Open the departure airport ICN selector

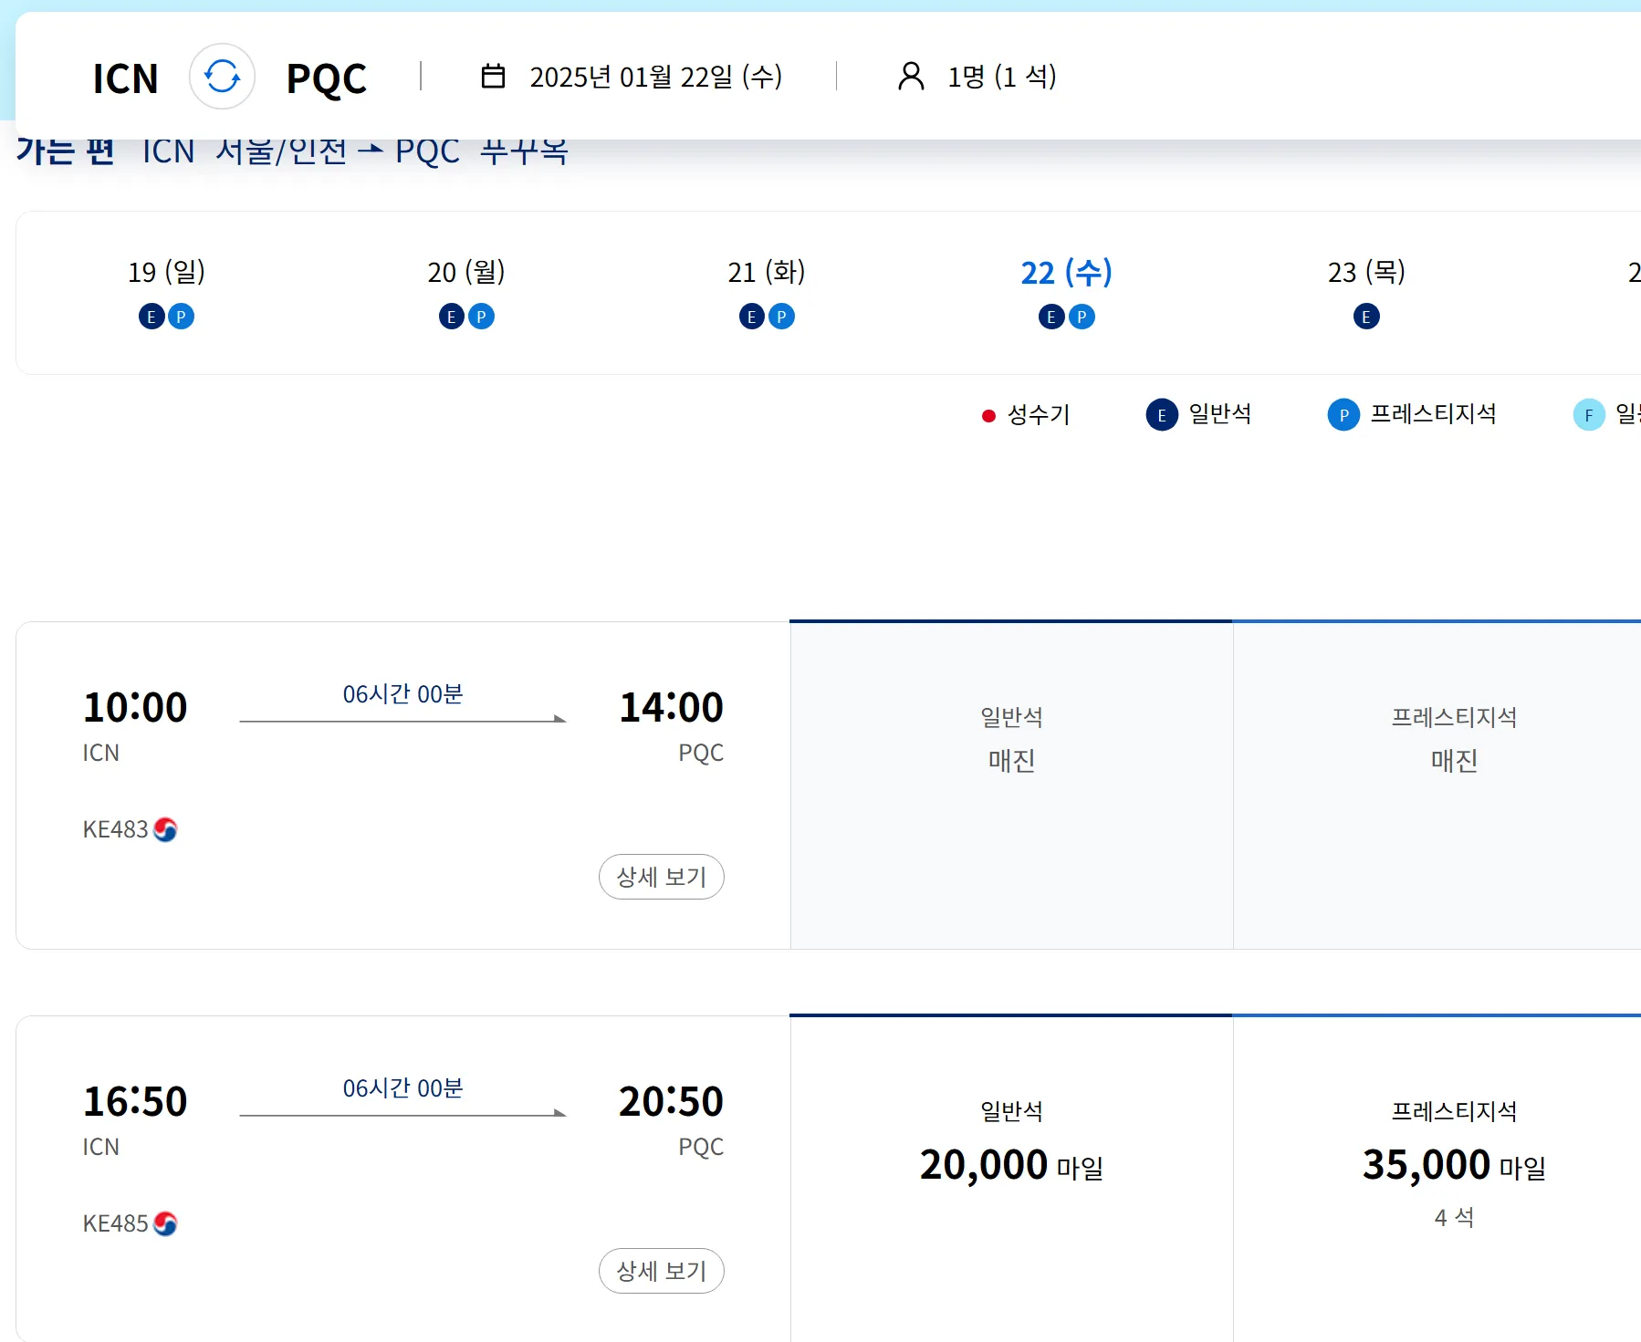126,78
